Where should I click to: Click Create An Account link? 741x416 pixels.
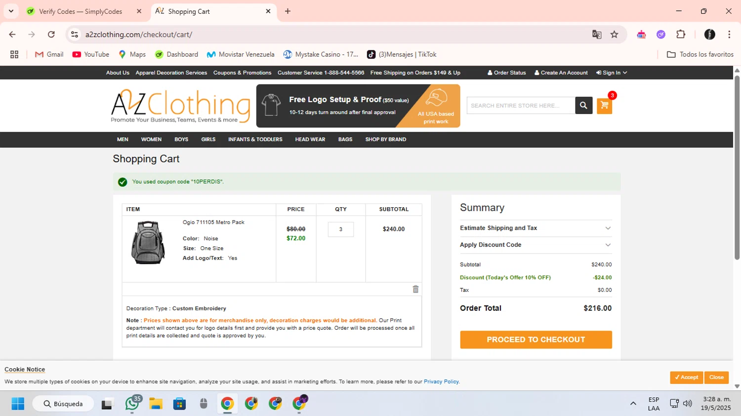point(561,73)
